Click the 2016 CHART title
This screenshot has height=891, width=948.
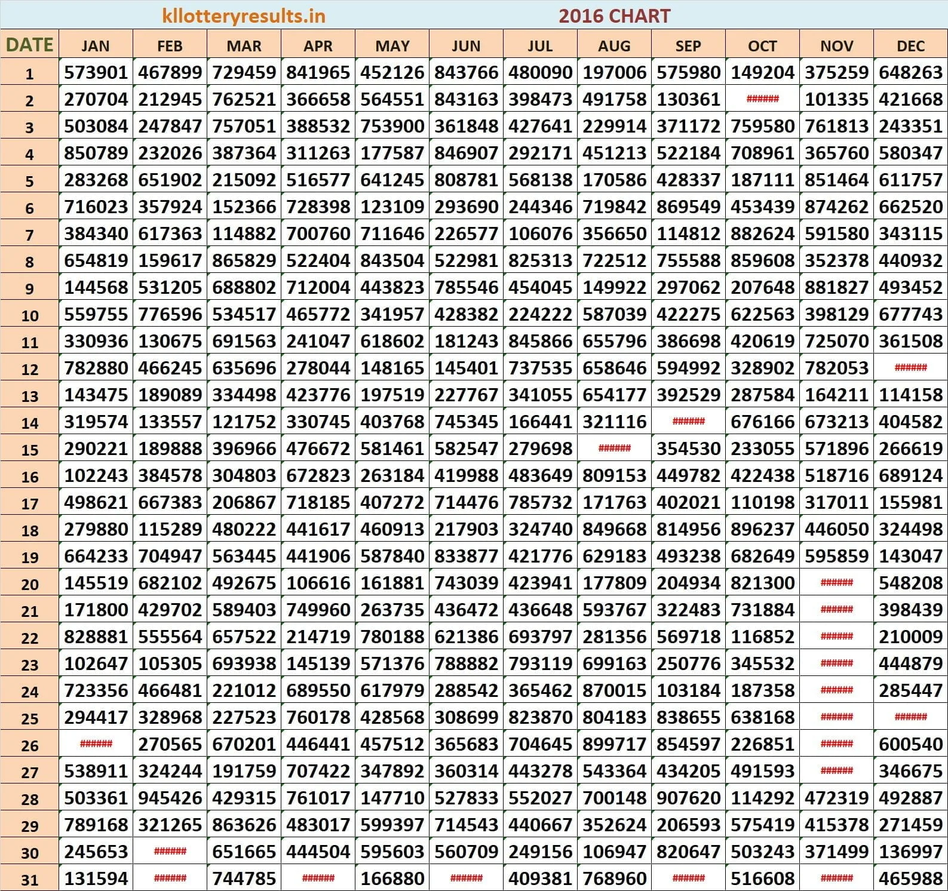coord(614,16)
